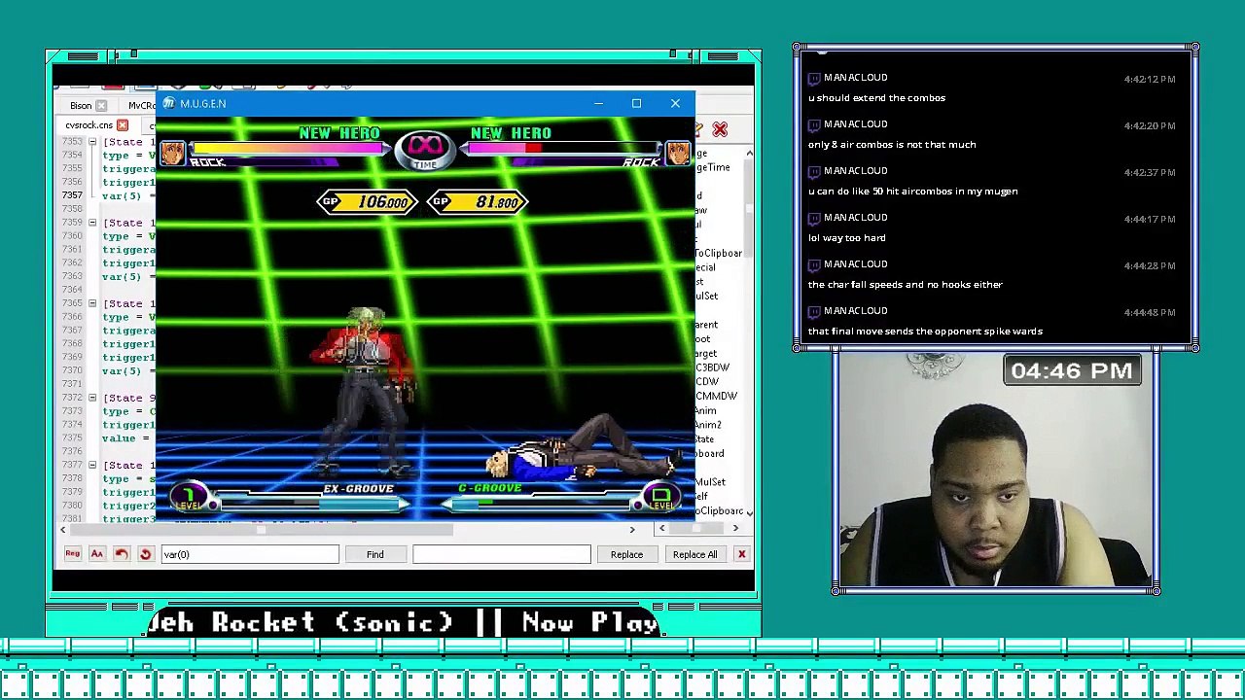This screenshot has height=700, width=1245.
Task: Click the 04:46 PM clock overlay
Action: point(1072,370)
